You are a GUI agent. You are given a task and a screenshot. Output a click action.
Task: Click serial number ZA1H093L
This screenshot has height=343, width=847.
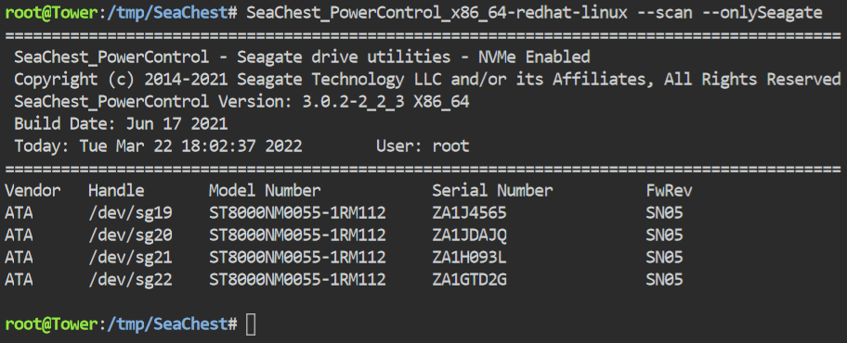coord(469,258)
